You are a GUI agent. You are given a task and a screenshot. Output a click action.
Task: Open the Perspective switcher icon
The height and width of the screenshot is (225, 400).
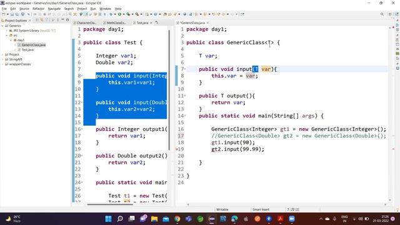coord(390,14)
